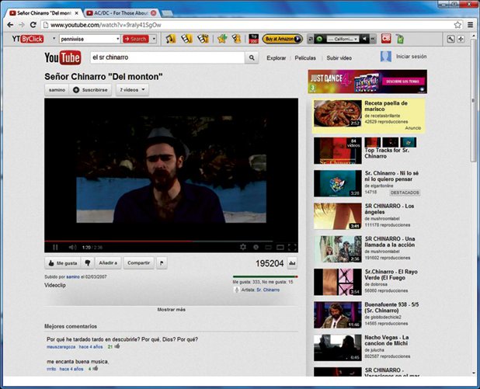Go back with browser back arrow
The width and height of the screenshot is (480, 389).
coord(10,25)
